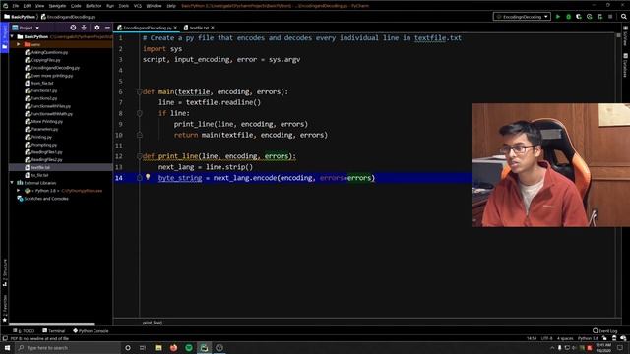Click the locate/scroll-from-source icon in Project panel
The height and width of the screenshot is (354, 630).
pos(73,28)
